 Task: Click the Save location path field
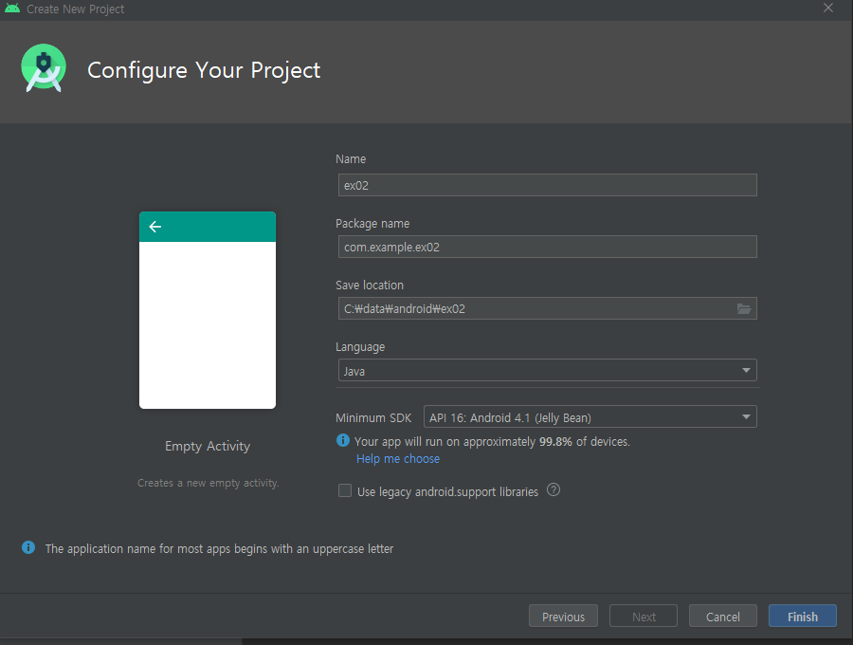pos(547,308)
